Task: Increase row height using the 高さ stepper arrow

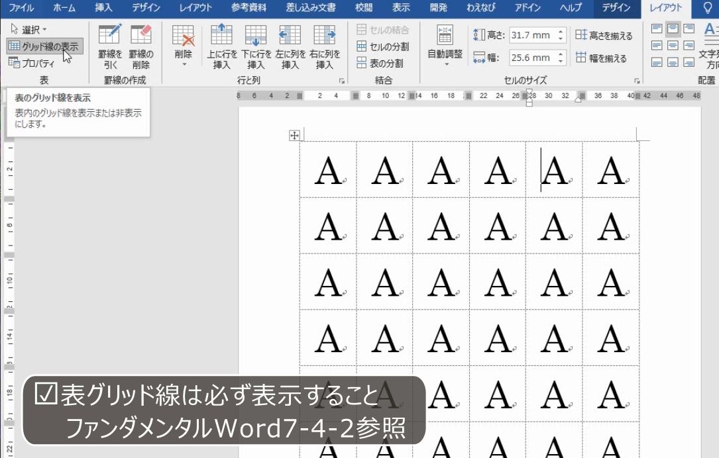Action: pos(561,33)
